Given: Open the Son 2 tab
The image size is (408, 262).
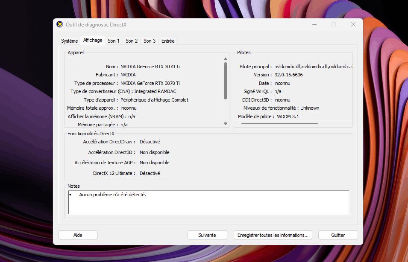Looking at the screenshot, I should click(132, 41).
